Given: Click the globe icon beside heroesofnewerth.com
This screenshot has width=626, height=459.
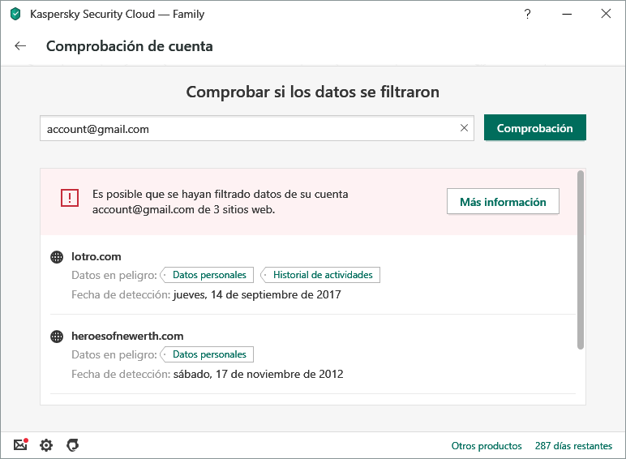Looking at the screenshot, I should (x=57, y=337).
